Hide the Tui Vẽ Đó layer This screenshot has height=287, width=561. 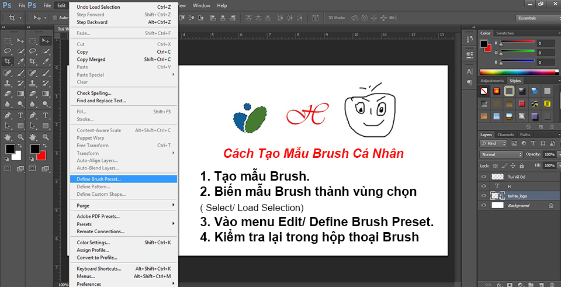point(484,177)
